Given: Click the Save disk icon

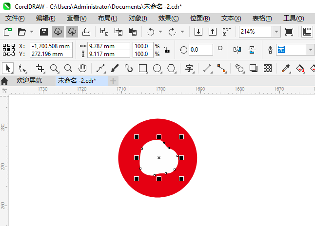Looking at the screenshot, I should click(43, 32).
